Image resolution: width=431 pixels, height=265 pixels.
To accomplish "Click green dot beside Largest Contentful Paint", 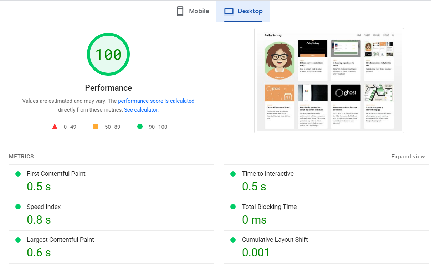I will click(18, 240).
